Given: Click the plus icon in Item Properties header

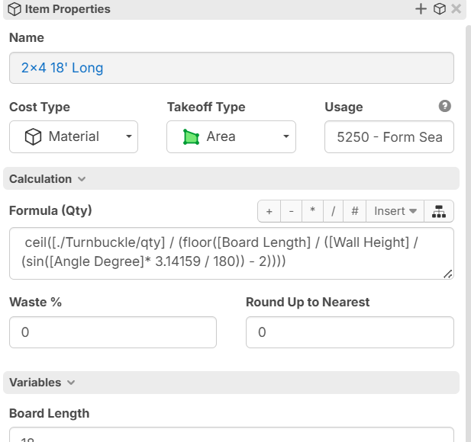Looking at the screenshot, I should pyautogui.click(x=421, y=9).
